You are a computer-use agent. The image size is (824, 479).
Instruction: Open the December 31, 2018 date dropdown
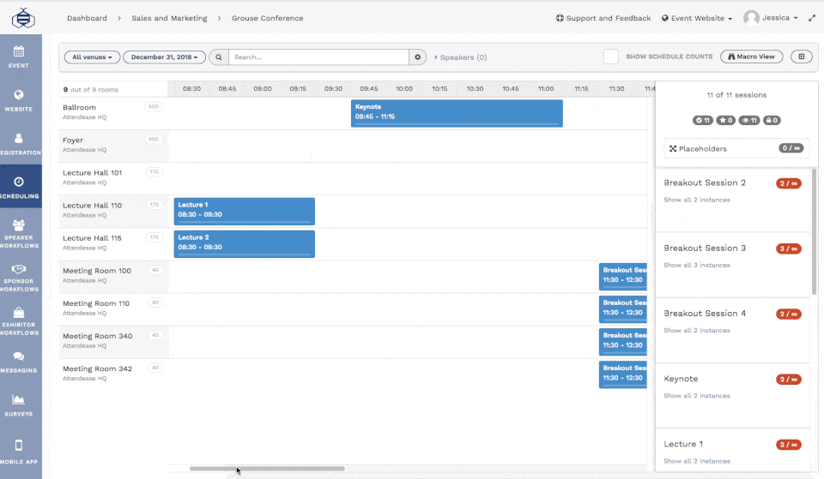click(165, 57)
